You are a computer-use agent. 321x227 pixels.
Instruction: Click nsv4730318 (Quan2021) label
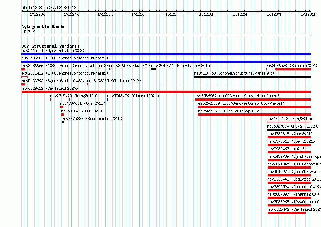[x=290, y=134]
